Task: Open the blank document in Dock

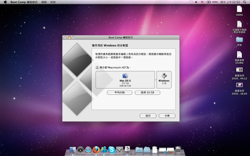Action: 155,150
